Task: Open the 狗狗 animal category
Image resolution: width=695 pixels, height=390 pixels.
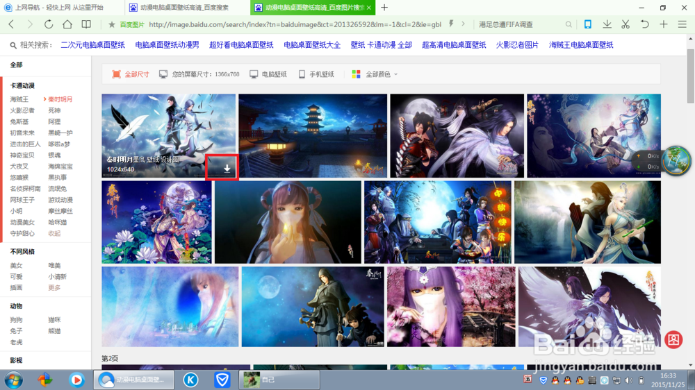Action: [16, 320]
